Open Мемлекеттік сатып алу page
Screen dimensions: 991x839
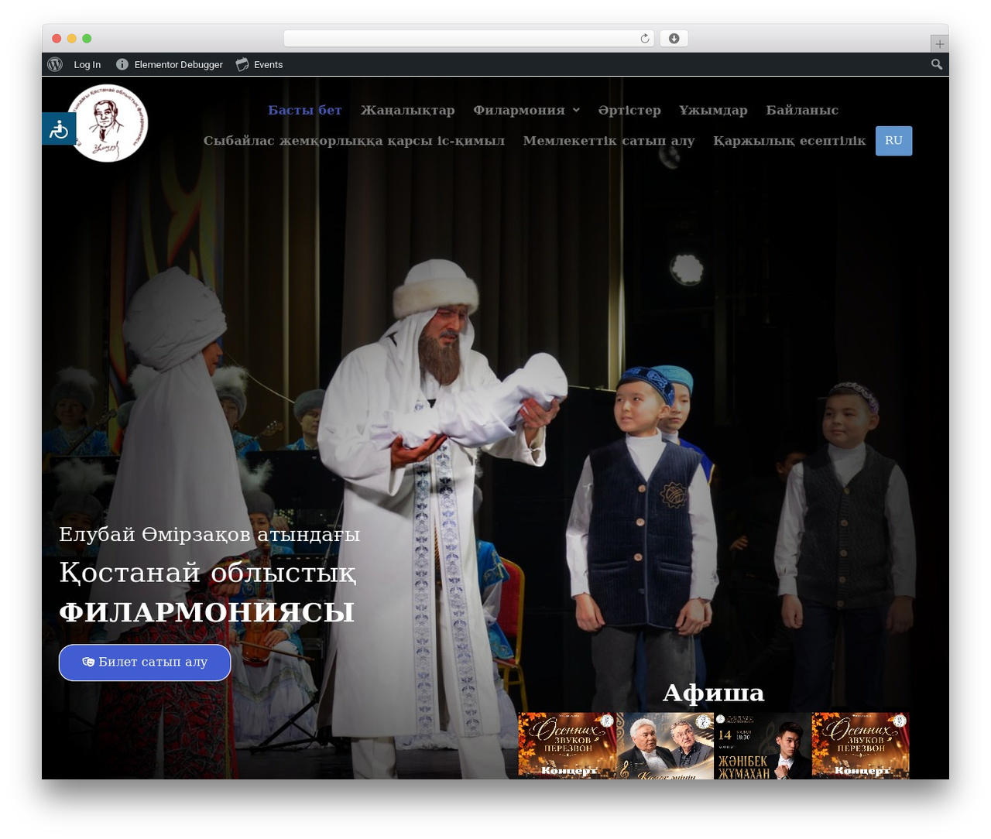point(609,141)
